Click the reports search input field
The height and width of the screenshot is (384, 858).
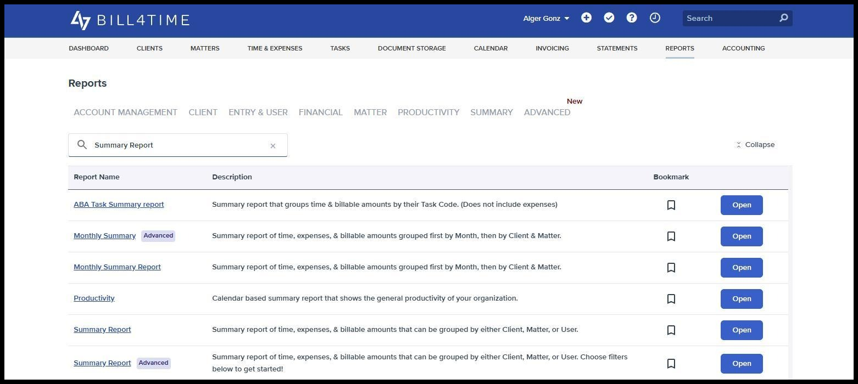coord(178,145)
